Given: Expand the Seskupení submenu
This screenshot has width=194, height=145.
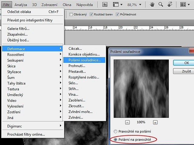Looking at the screenshot, I should [x=33, y=60].
